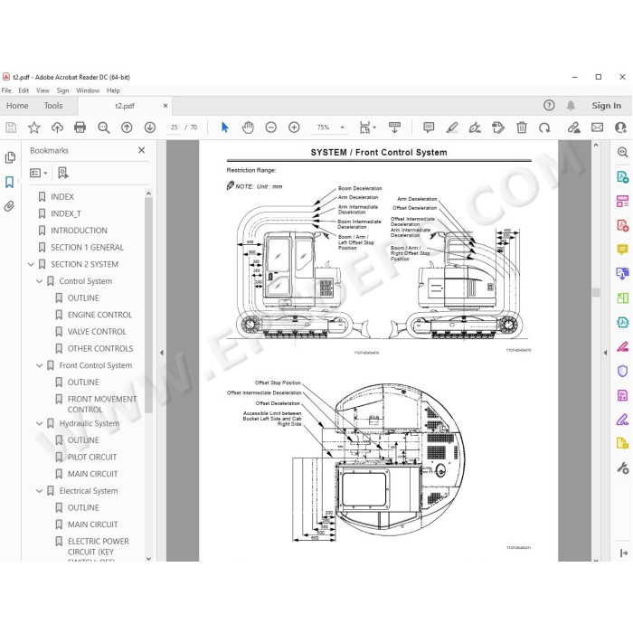Open the sign document tool
The width and height of the screenshot is (633, 633).
[x=475, y=128]
